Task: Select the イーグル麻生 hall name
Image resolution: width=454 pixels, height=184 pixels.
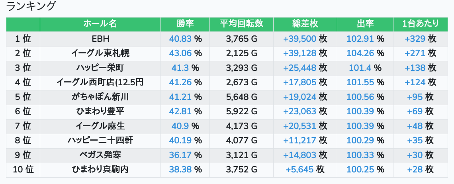Action: 100,126
